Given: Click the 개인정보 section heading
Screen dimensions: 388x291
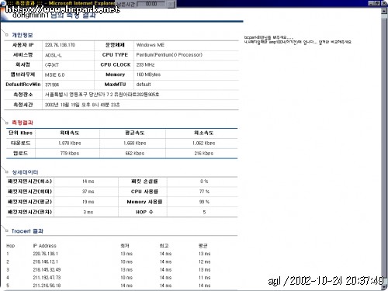Looking at the screenshot, I should tap(23, 35).
